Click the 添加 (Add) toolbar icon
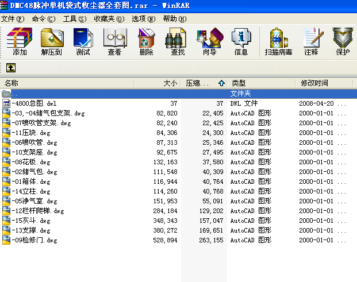357x282 pixels. pos(20,42)
